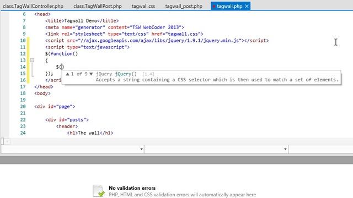
Task: Click line number 20 in the gutter
Action: coord(23,106)
